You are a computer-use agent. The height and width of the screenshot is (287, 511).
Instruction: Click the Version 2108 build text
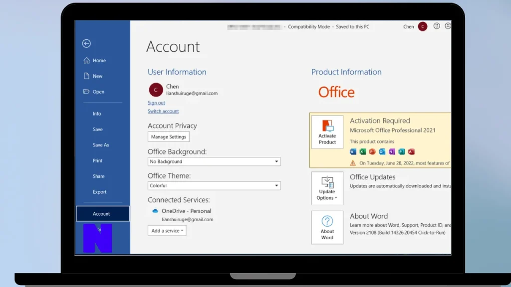tap(398, 233)
